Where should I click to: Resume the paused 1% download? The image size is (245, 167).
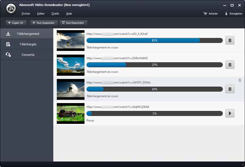(x=230, y=113)
